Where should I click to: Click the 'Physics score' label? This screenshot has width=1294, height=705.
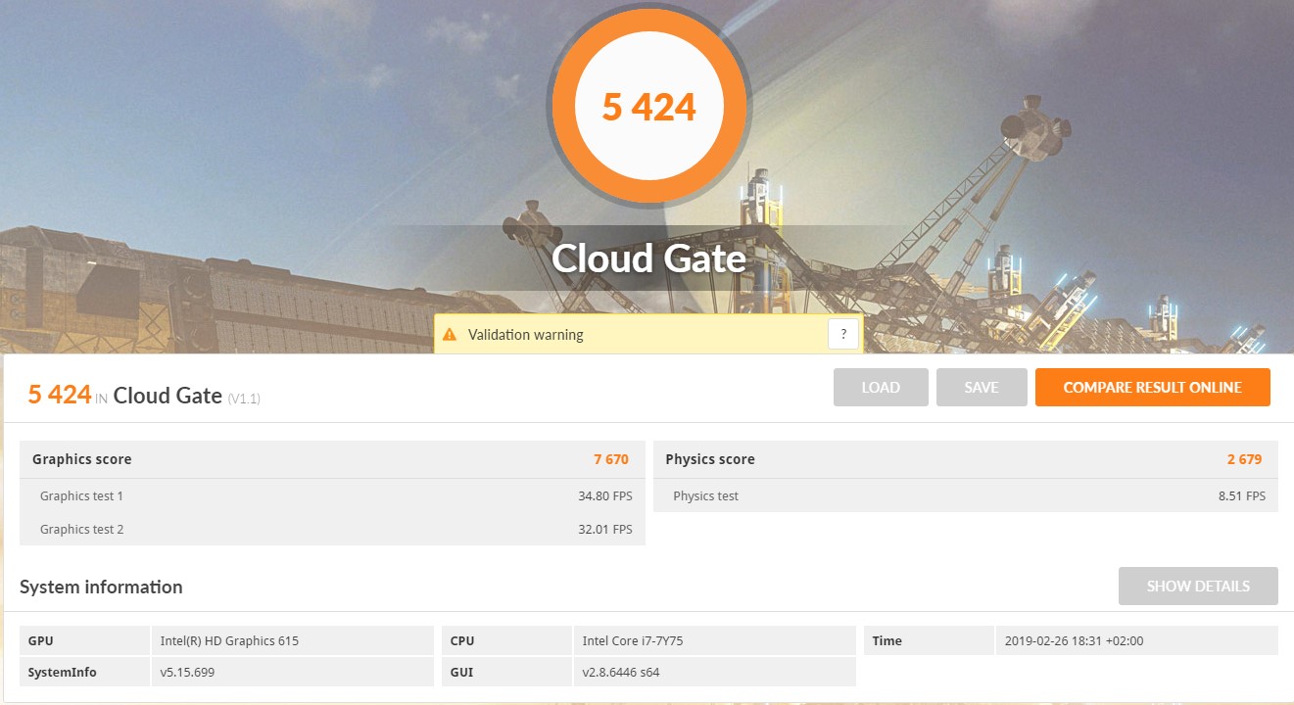point(710,459)
